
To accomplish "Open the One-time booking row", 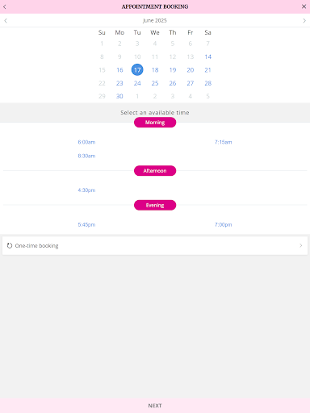I will click(x=155, y=245).
